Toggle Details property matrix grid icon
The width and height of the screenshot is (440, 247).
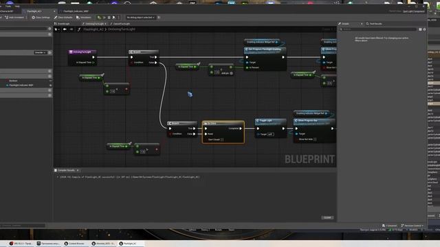[420, 29]
